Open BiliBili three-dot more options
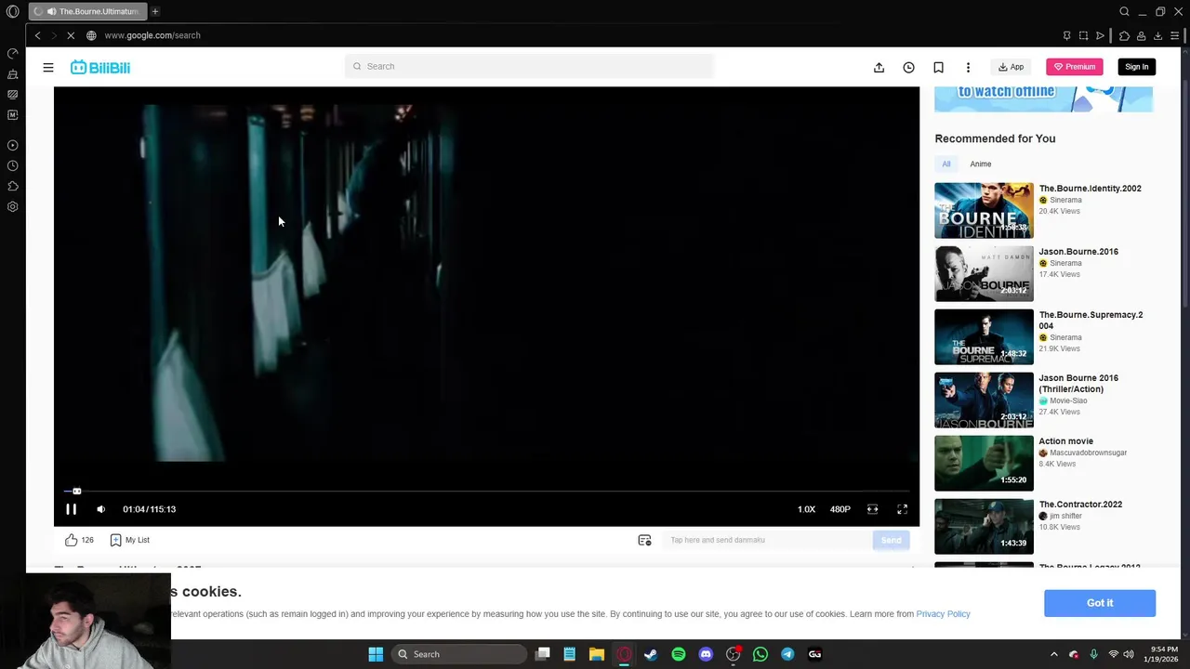The image size is (1190, 669). (x=968, y=67)
